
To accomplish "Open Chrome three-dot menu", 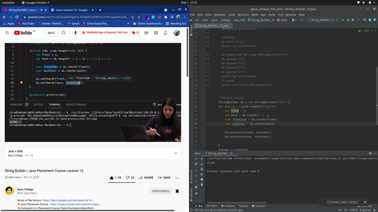I will [185, 17].
